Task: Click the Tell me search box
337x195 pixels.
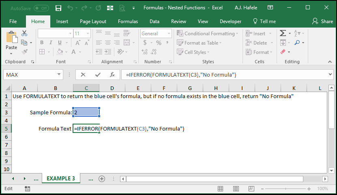Action: [x=264, y=21]
